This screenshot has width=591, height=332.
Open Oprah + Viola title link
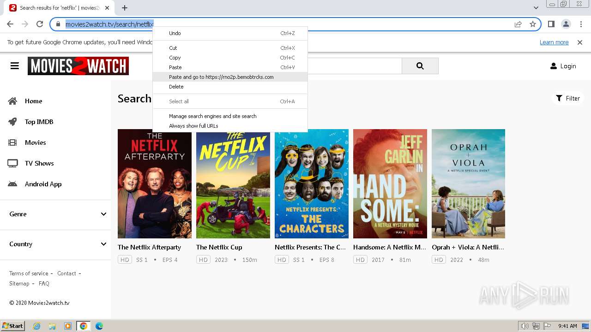pyautogui.click(x=468, y=247)
